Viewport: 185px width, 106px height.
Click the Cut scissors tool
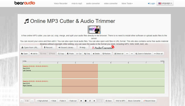pyautogui.click(x=79, y=54)
